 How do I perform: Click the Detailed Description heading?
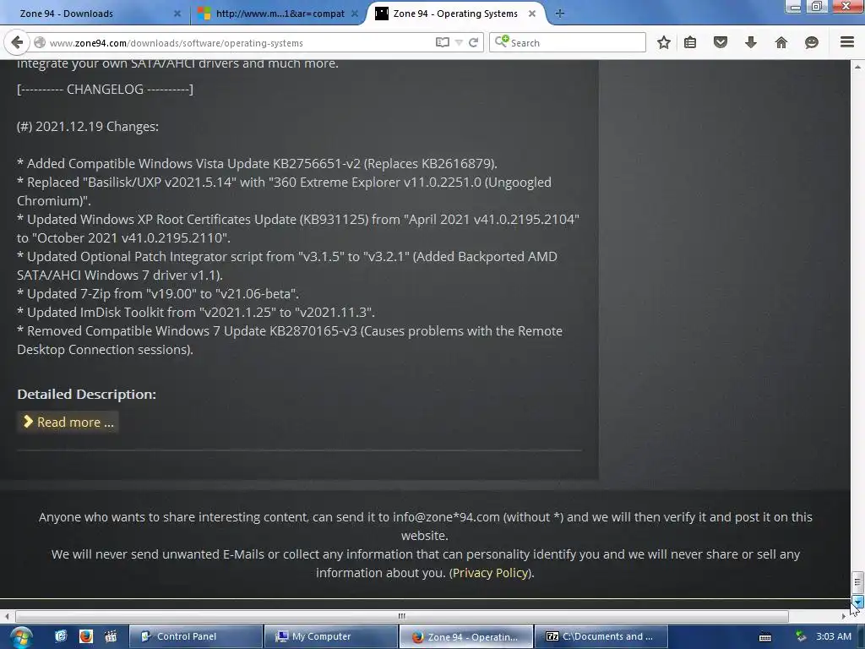coord(87,394)
